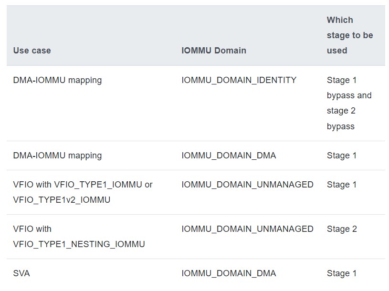389x291 pixels.
Task: Click the "Use case" column header
Action: click(x=32, y=51)
